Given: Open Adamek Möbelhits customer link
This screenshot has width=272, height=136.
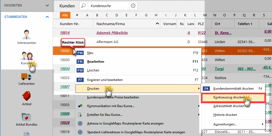Looking at the screenshot, I should coord(112,33).
